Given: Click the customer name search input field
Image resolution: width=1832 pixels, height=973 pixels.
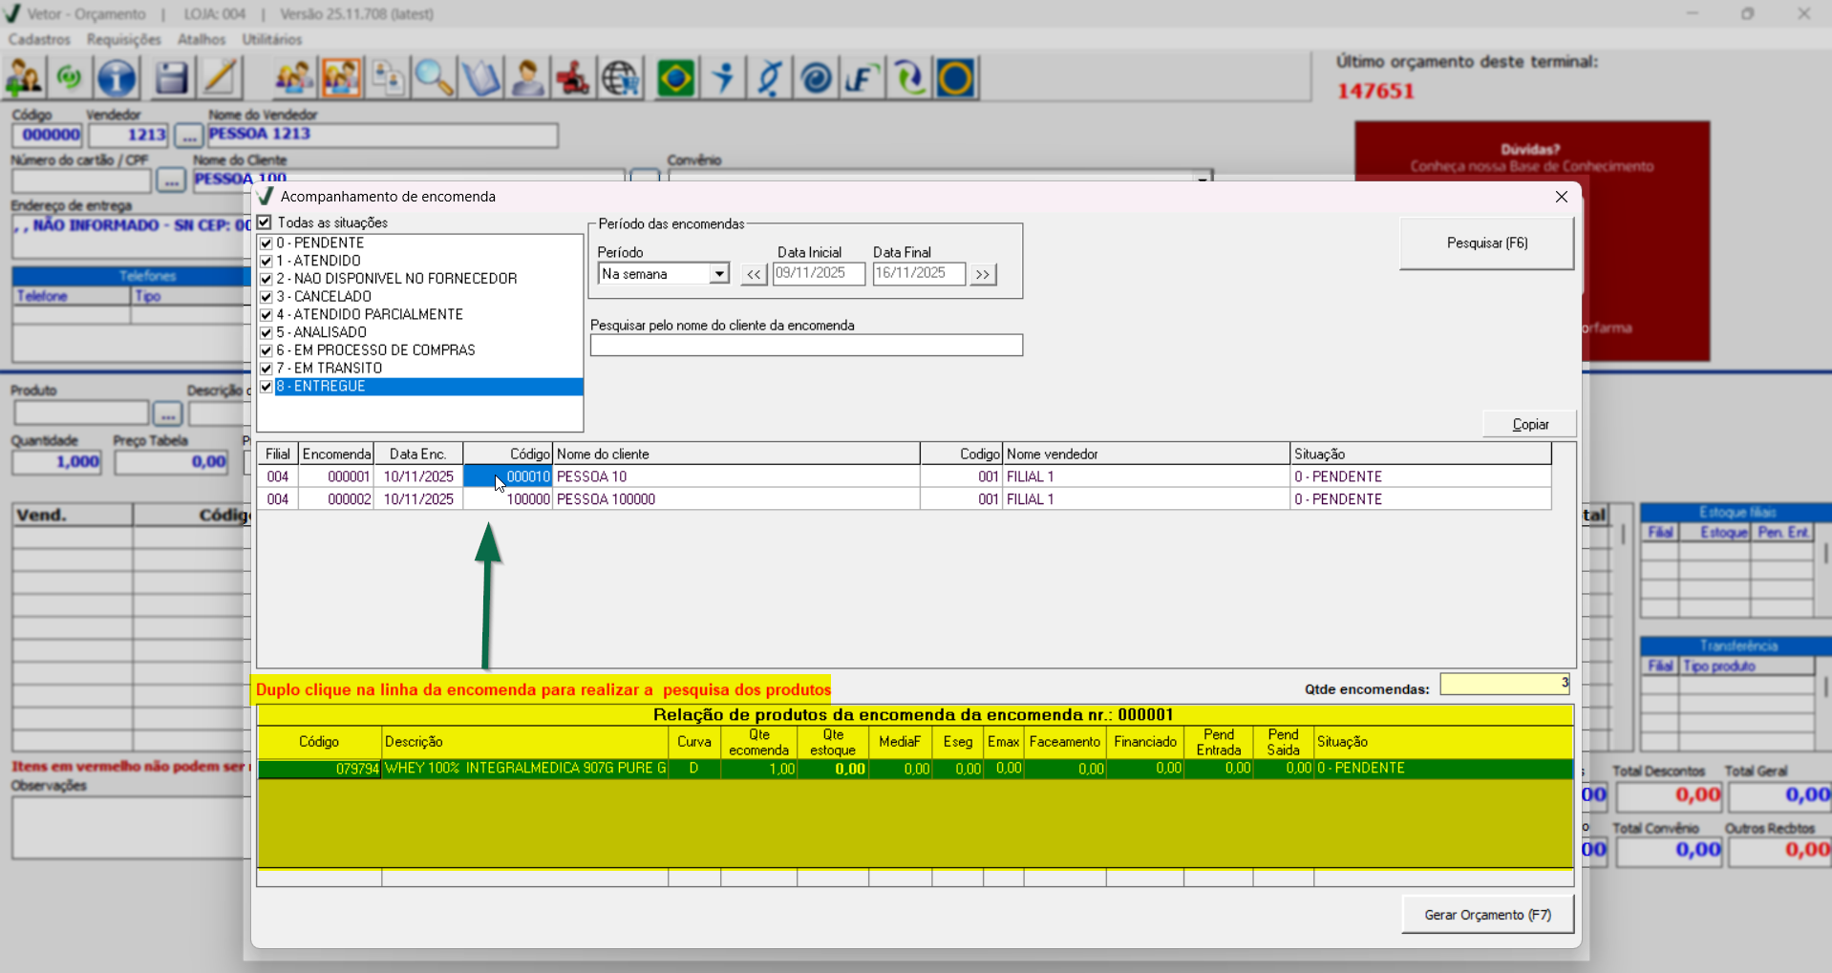Looking at the screenshot, I should pos(806,346).
